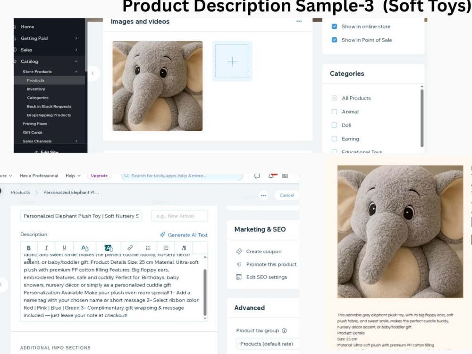472x354 pixels.
Task: Click the Promote this product megaphone icon
Action: (239, 264)
